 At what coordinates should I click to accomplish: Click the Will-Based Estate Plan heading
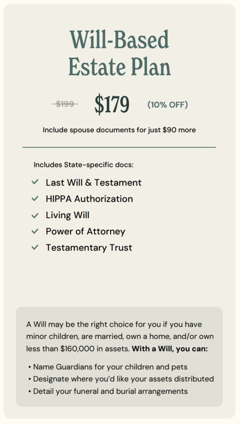(x=119, y=53)
